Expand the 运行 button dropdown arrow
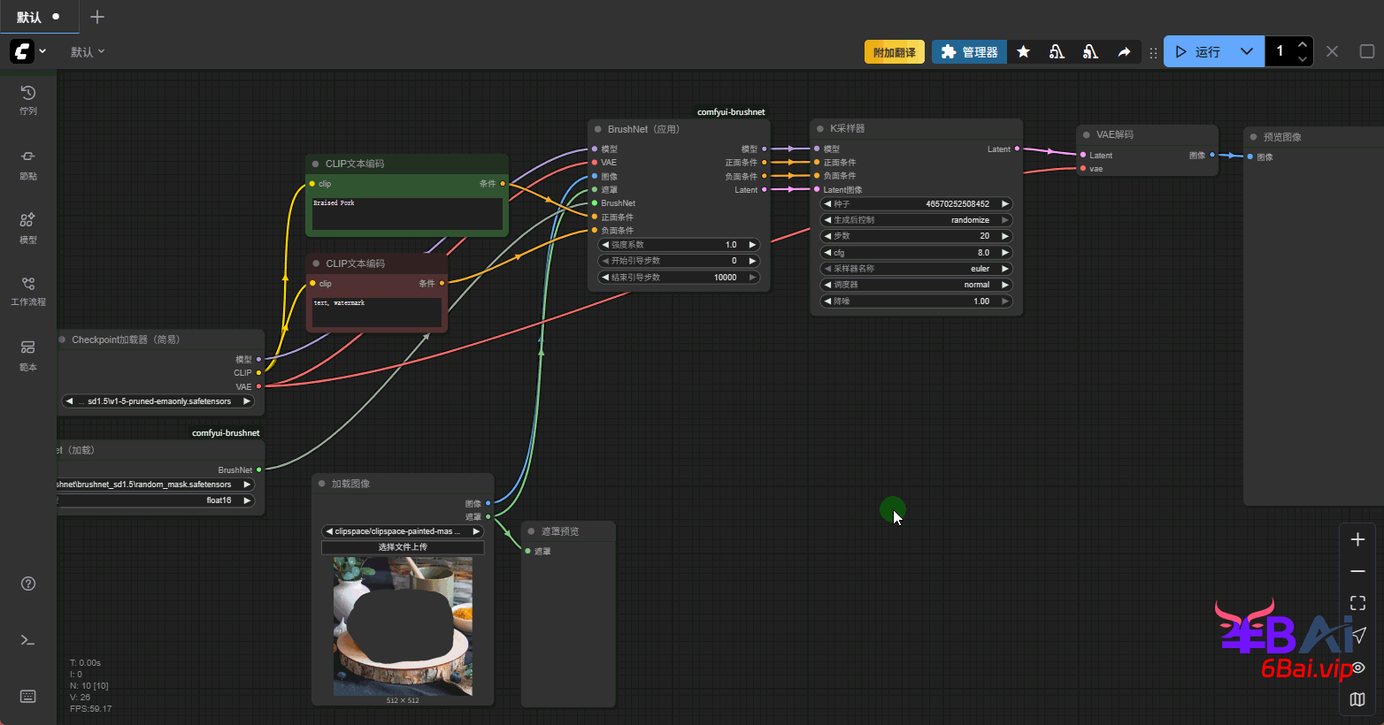This screenshot has height=725, width=1384. click(1246, 51)
